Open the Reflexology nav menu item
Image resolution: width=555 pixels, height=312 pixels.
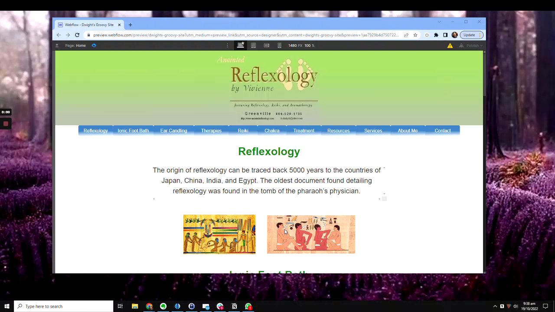(x=95, y=130)
